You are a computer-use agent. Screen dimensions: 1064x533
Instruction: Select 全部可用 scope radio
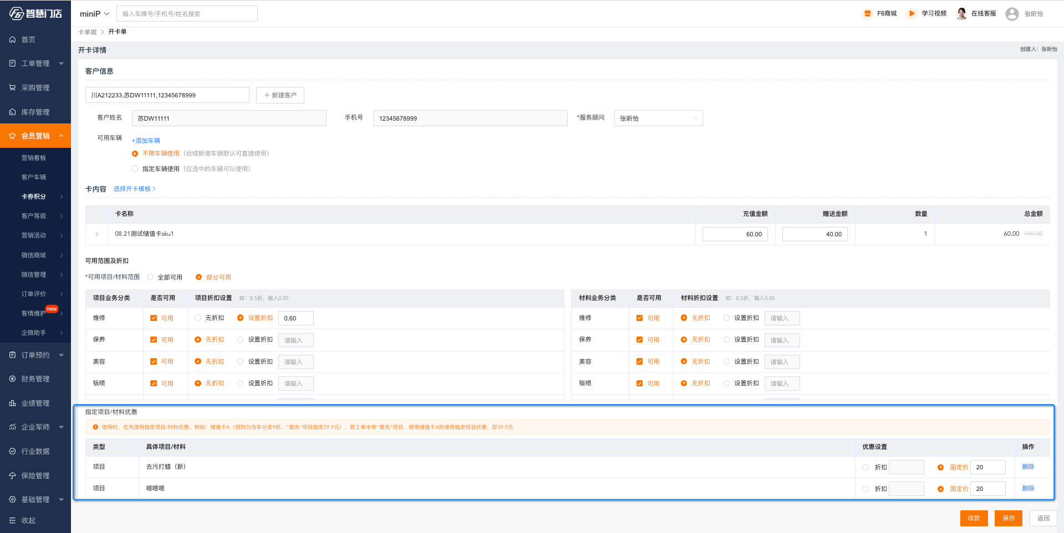click(150, 277)
